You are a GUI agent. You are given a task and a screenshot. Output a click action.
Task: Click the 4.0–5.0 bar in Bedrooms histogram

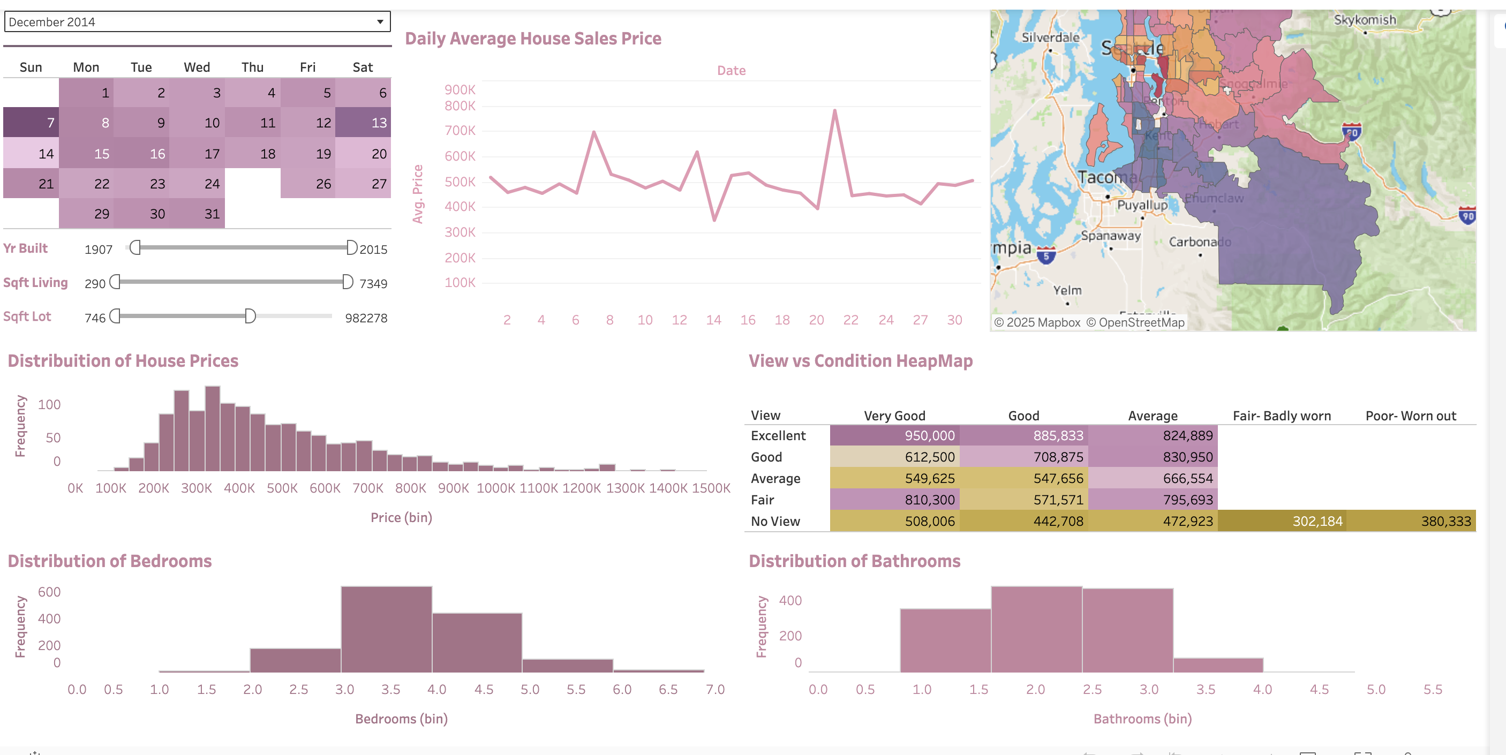point(477,643)
